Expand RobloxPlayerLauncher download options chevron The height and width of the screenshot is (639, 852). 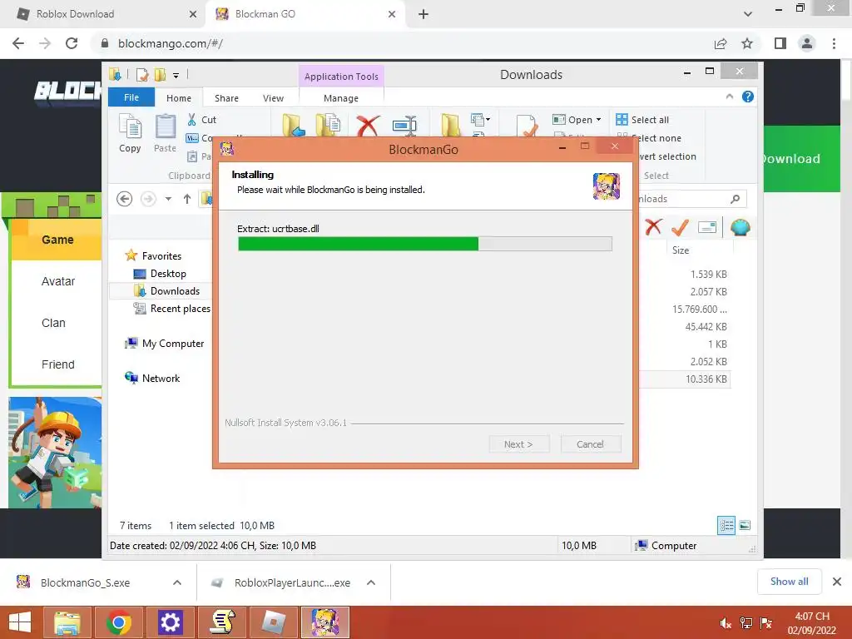click(371, 582)
